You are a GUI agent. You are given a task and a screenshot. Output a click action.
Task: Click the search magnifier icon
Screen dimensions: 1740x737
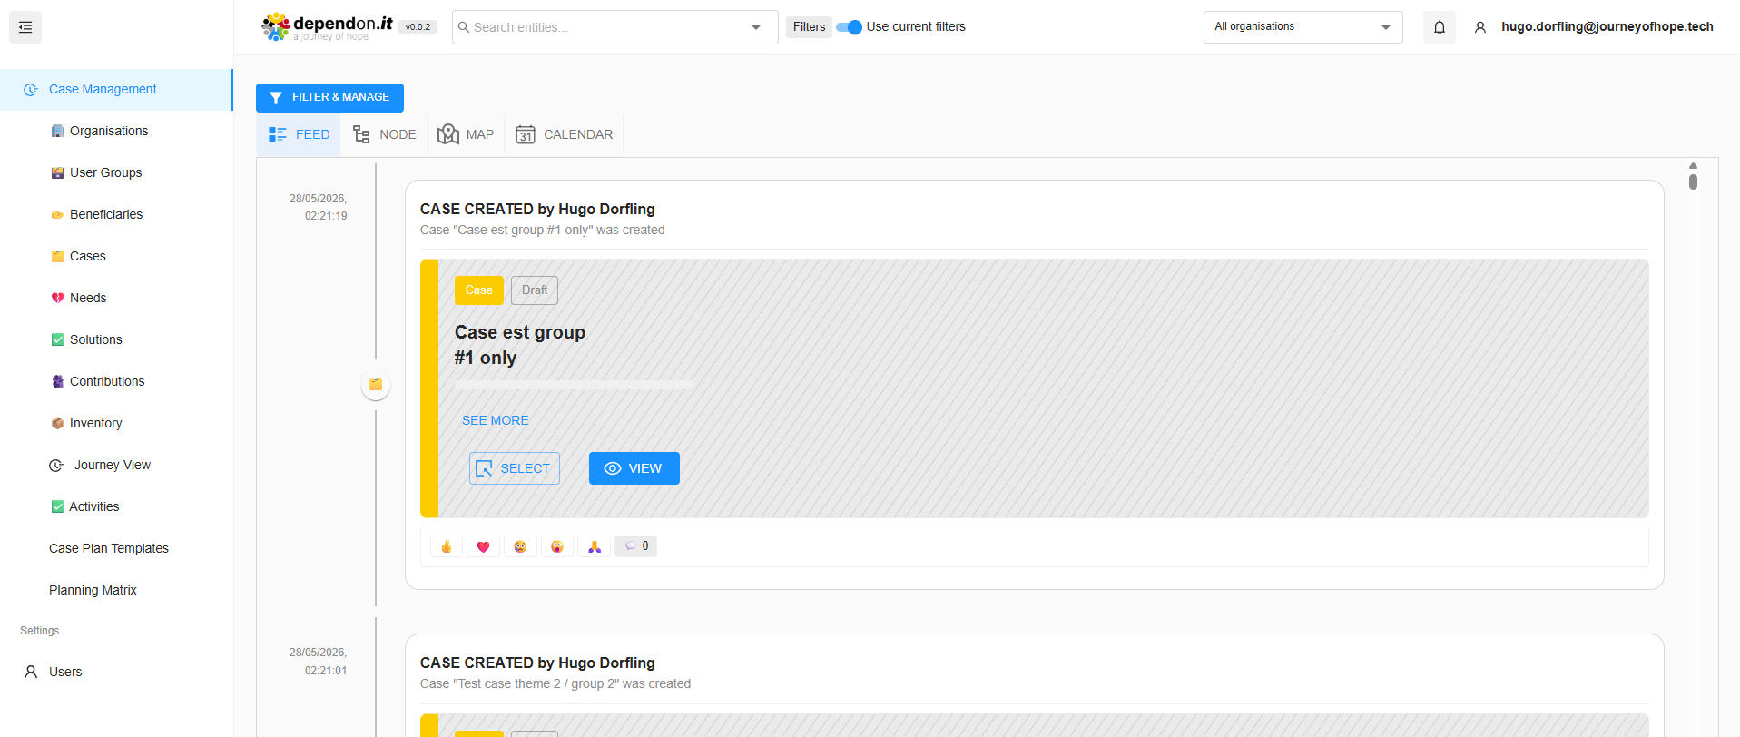tap(464, 27)
